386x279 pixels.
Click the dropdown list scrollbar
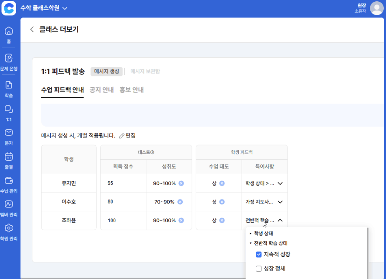pos(368,253)
